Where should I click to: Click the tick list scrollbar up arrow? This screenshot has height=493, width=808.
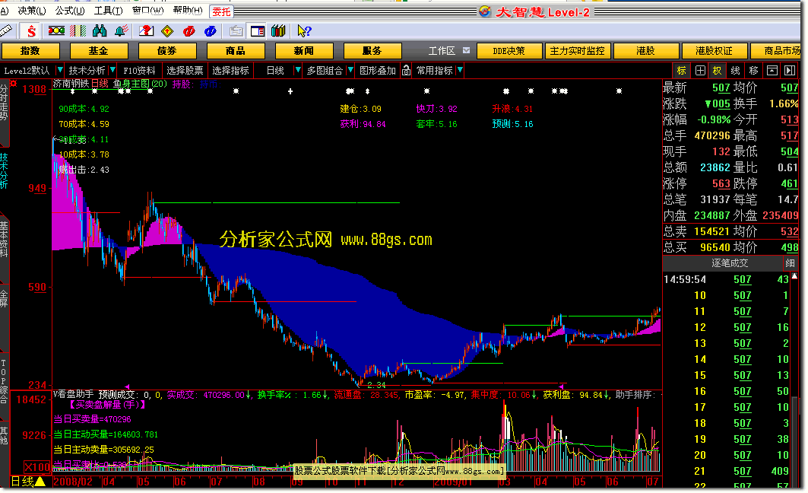795,277
